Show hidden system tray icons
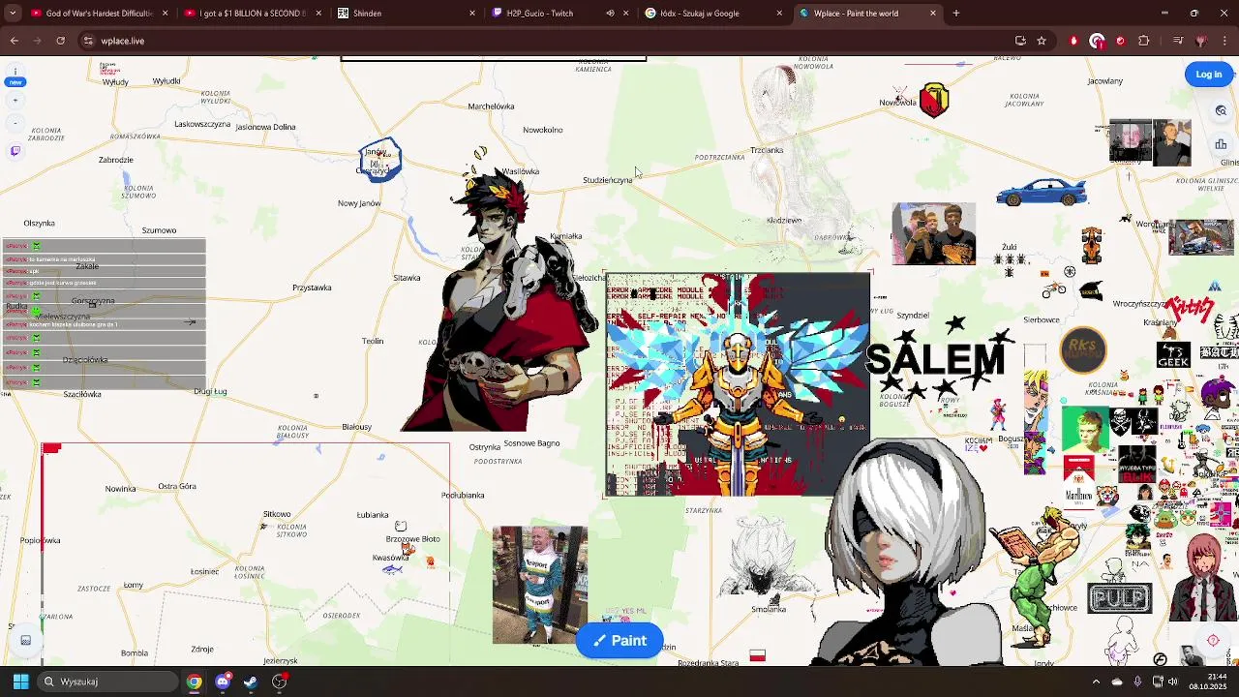Screen dimensions: 1239x697 click(x=1096, y=682)
